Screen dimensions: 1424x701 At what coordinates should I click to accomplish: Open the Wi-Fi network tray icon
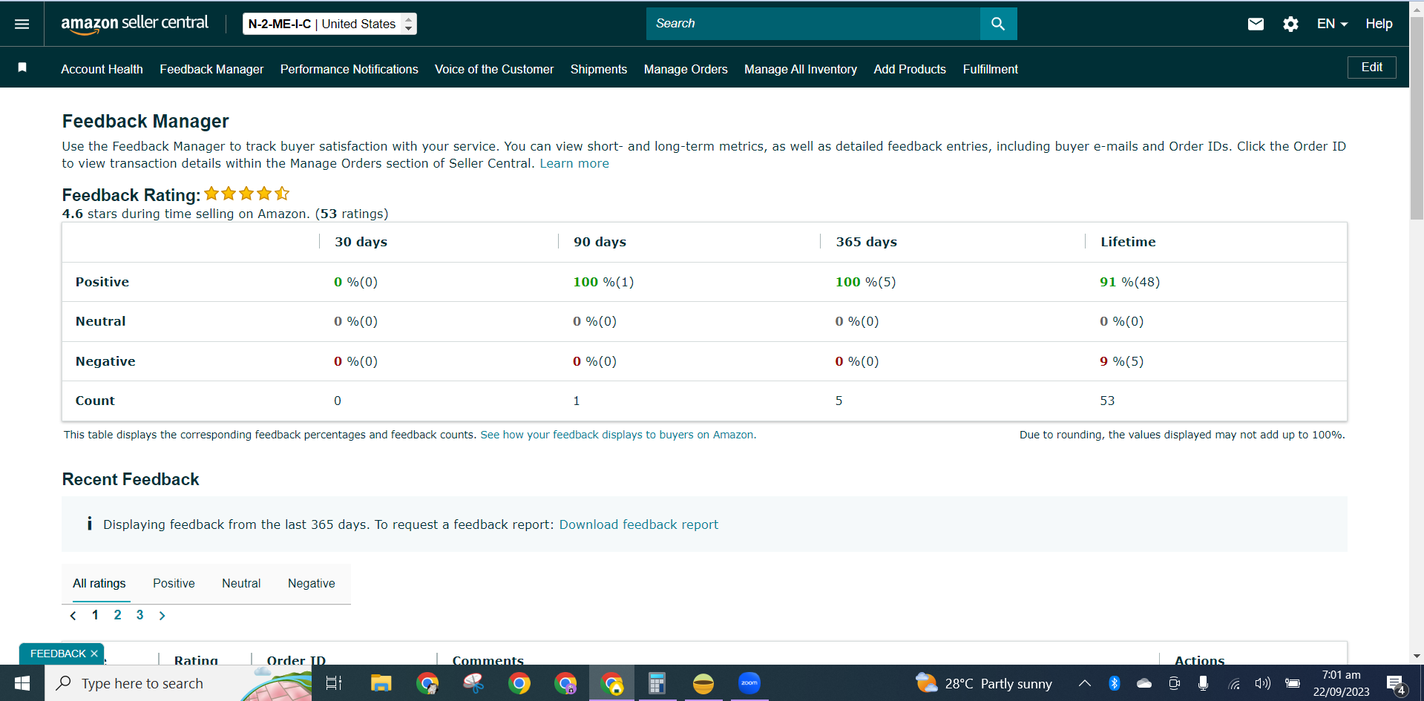tap(1234, 684)
